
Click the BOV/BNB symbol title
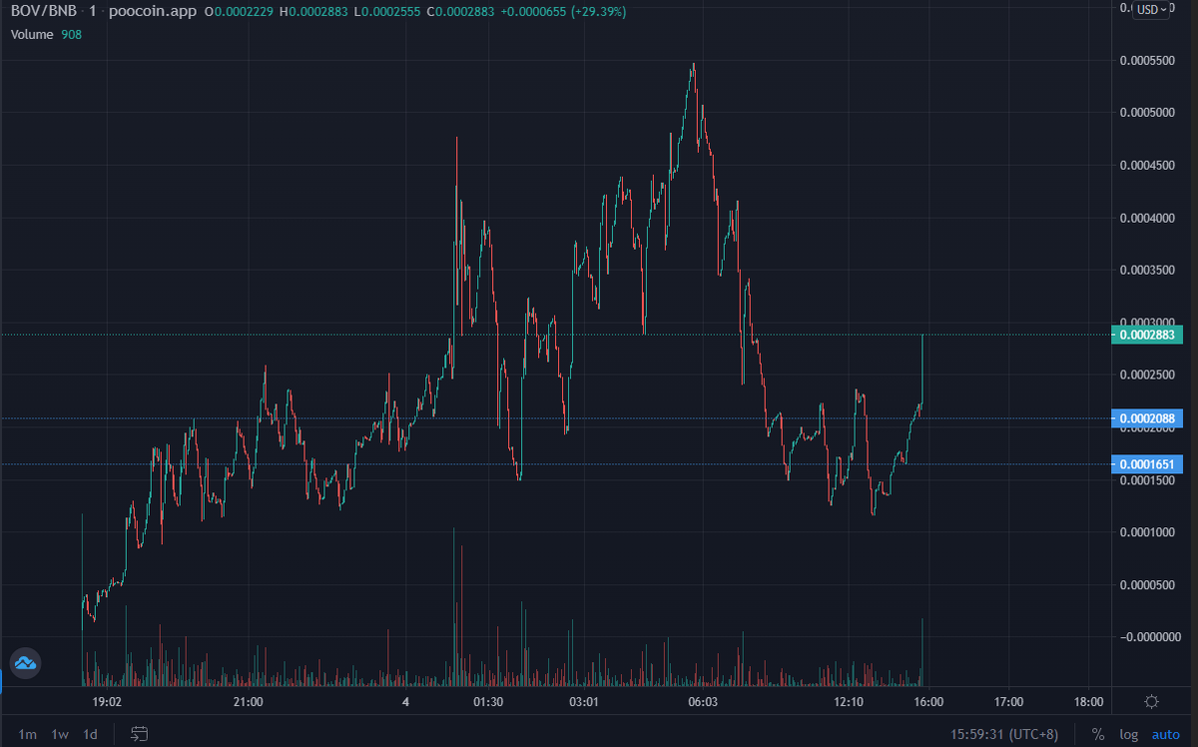[44, 12]
